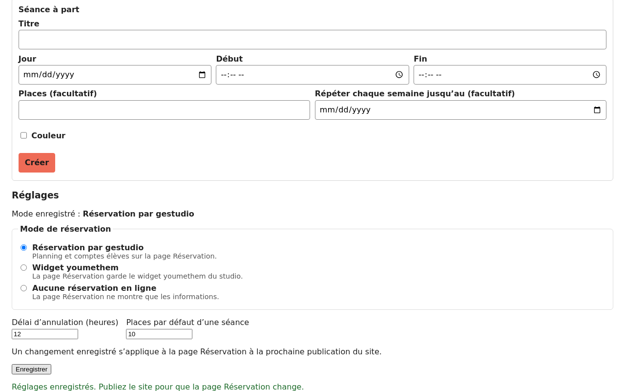Click the Couleur label text
This screenshot has height=391, width=625.
[x=48, y=135]
